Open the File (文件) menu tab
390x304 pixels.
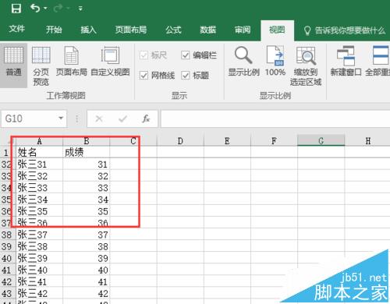point(17,29)
